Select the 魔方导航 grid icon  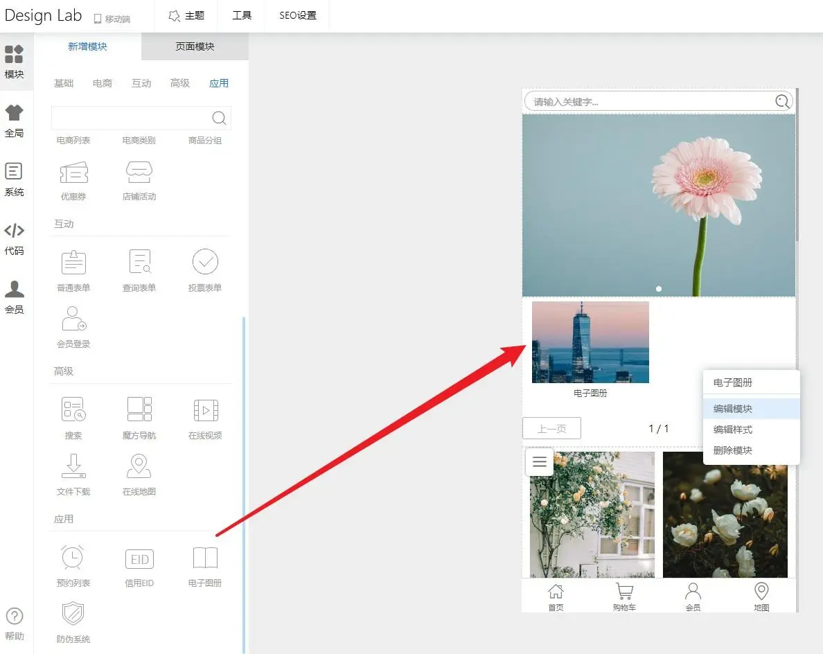click(x=139, y=410)
